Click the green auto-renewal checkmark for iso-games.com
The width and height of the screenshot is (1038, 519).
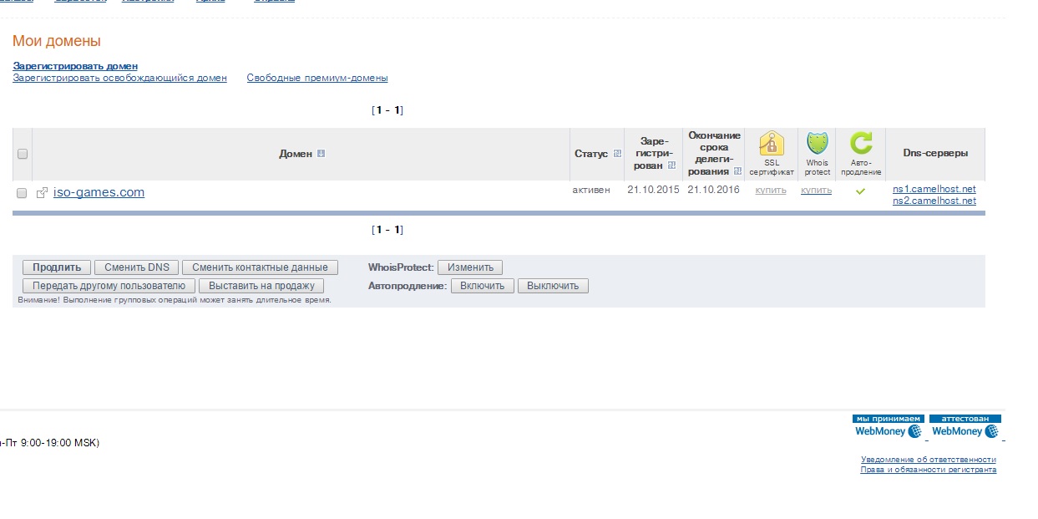[860, 191]
